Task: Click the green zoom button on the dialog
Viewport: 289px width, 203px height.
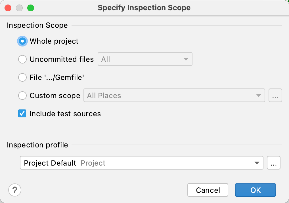Action: coord(31,8)
